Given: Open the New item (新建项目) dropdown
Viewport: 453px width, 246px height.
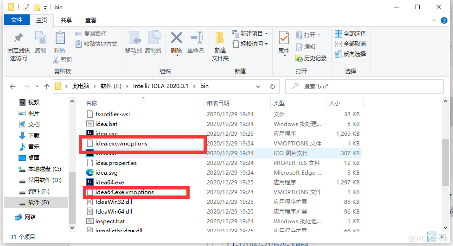Looking at the screenshot, I should coord(250,33).
